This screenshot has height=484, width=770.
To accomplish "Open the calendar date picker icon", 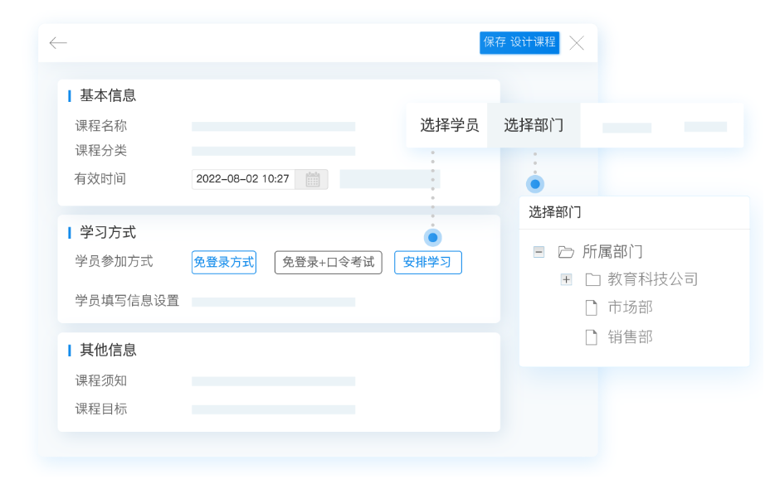I will coord(313,179).
